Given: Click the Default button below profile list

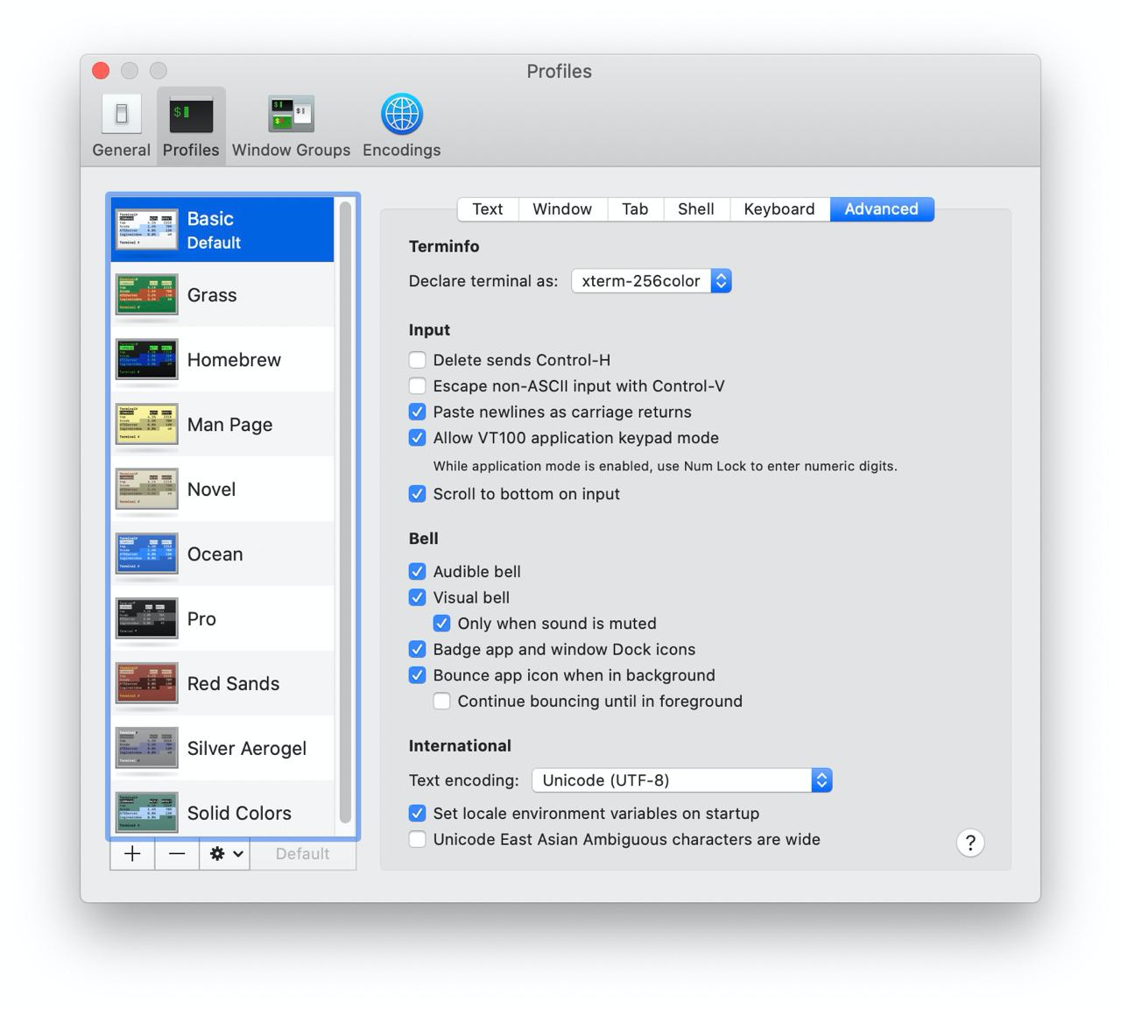Looking at the screenshot, I should pyautogui.click(x=303, y=854).
